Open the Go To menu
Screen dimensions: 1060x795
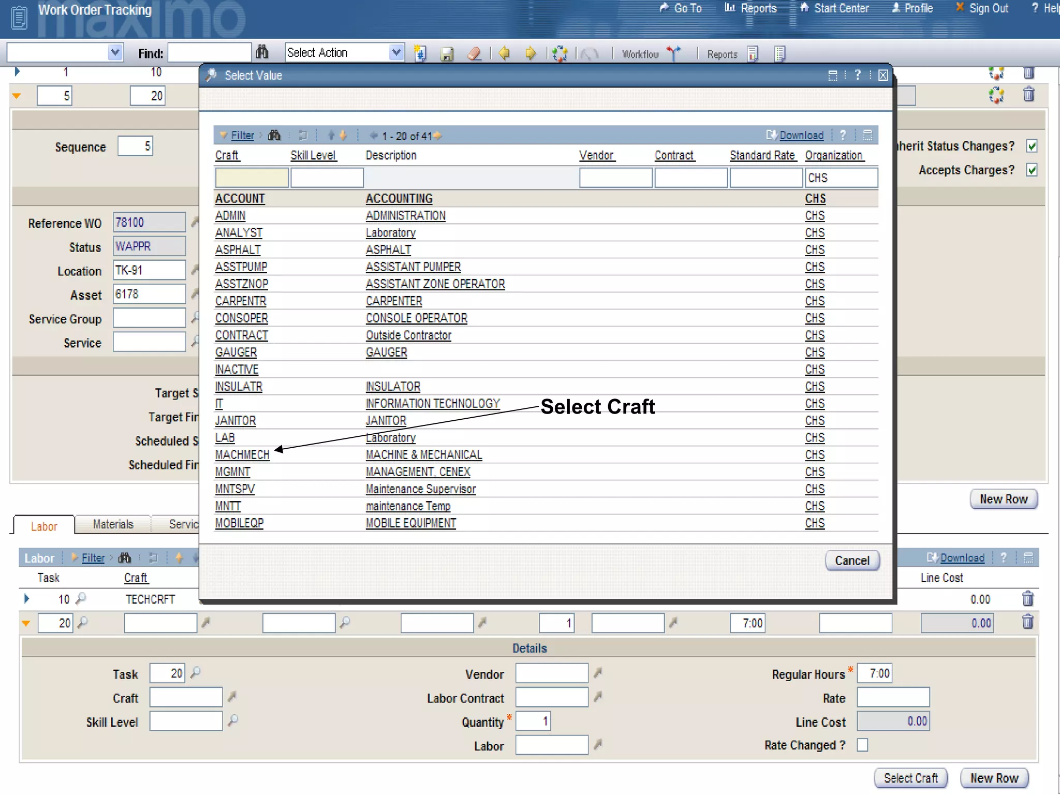[681, 8]
